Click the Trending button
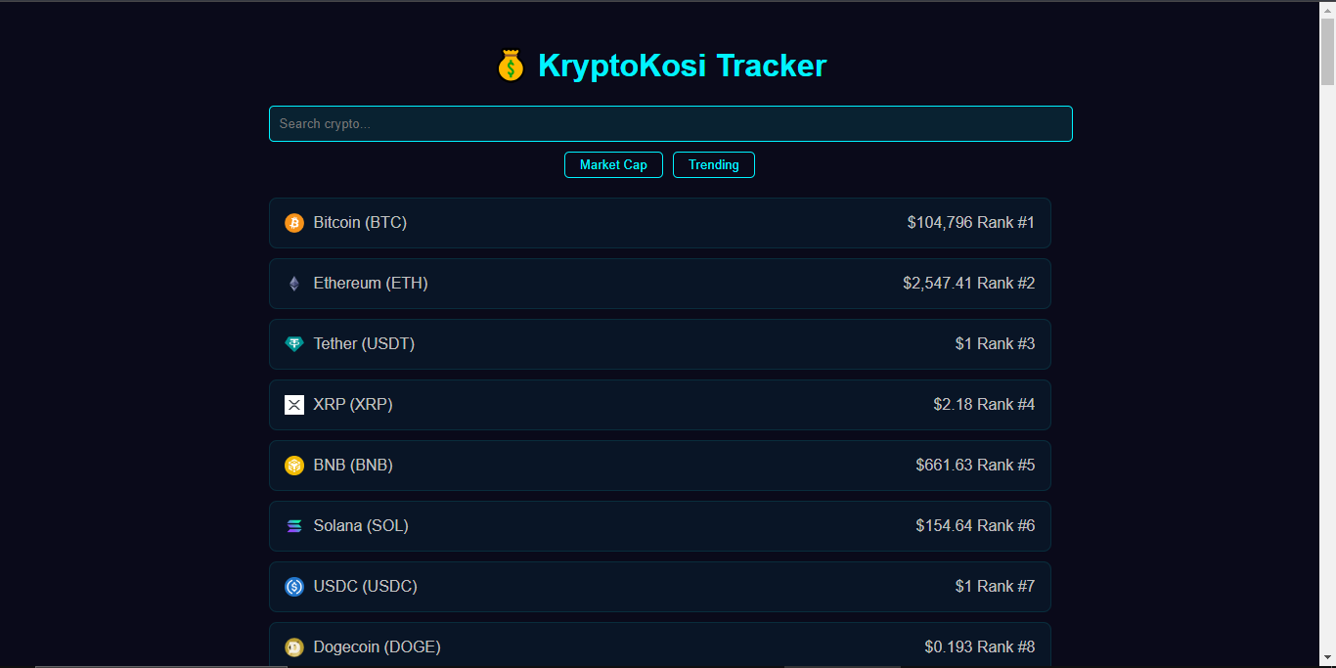This screenshot has width=1336, height=668. coord(713,164)
